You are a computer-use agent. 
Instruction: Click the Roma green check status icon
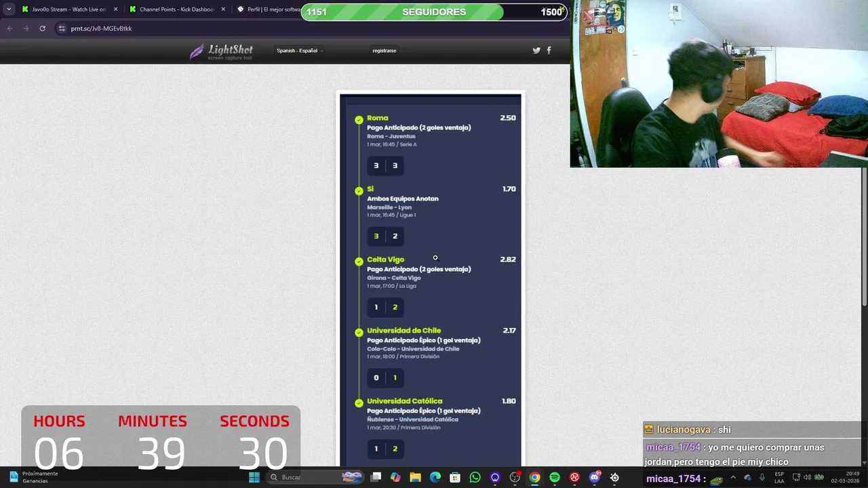[359, 120]
